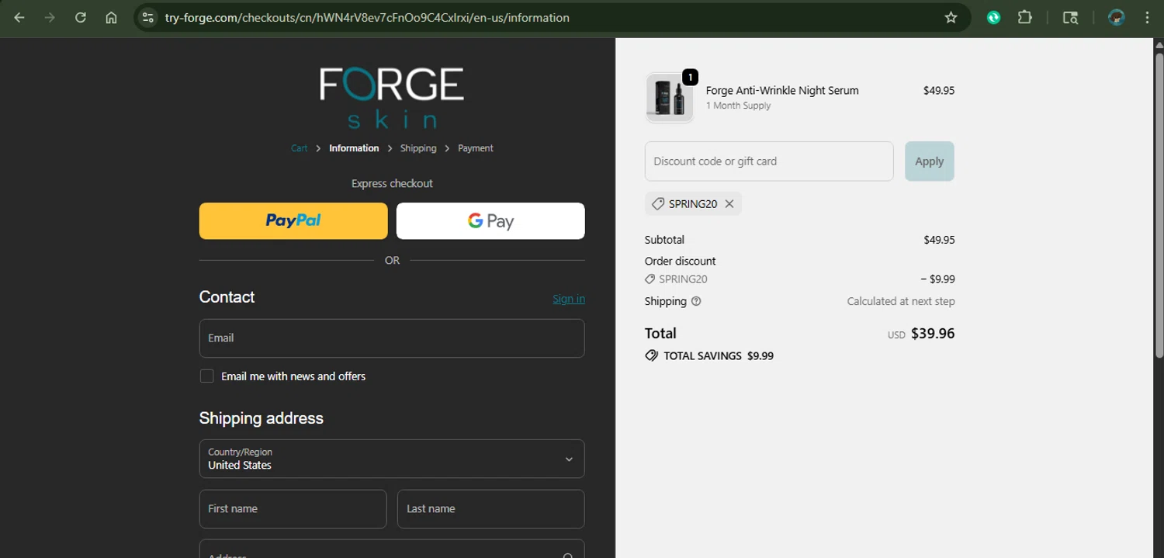Click the Forge Skin logo
This screenshot has height=558, width=1164.
(392, 97)
